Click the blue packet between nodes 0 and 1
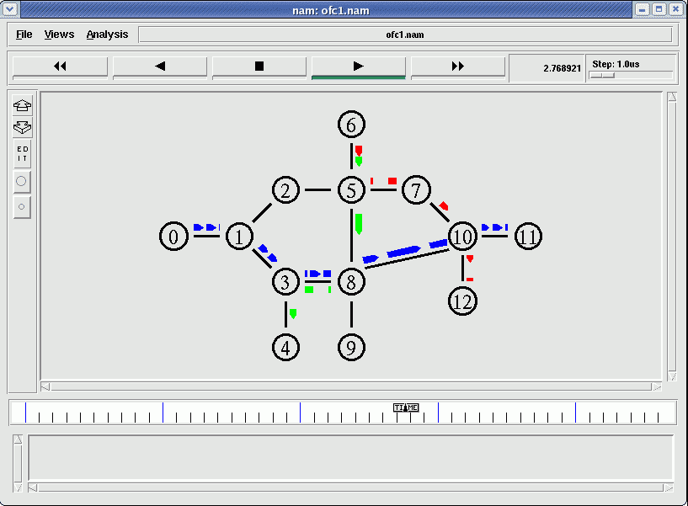This screenshot has height=506, width=688. click(206, 227)
